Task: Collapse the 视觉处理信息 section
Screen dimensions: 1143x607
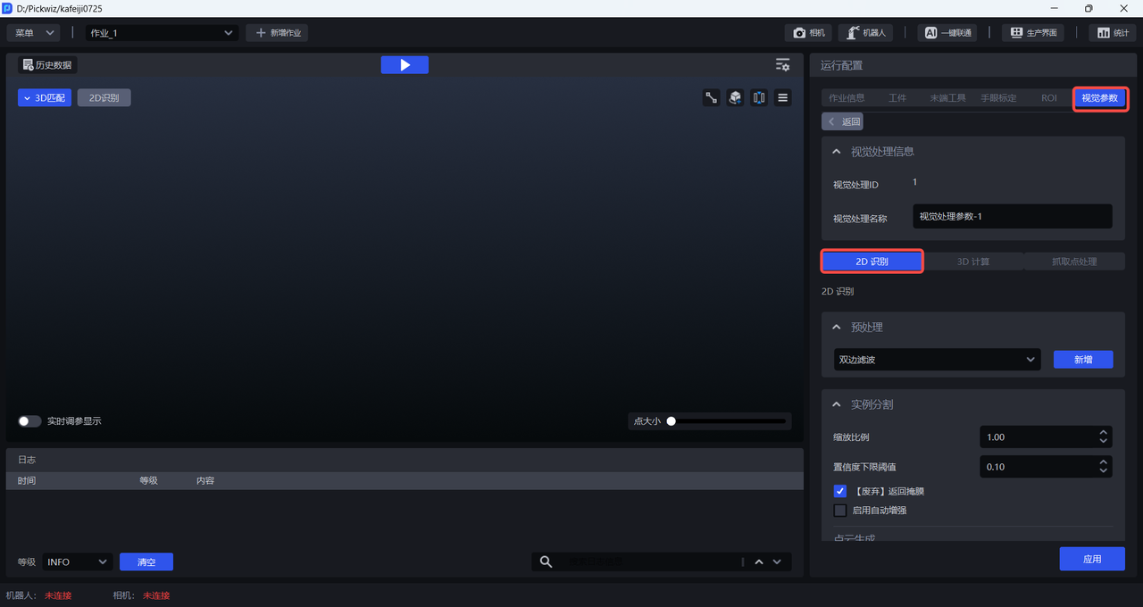Action: [837, 152]
